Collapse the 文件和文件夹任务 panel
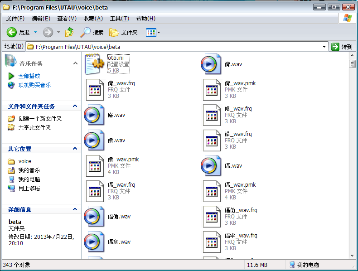 coord(75,106)
